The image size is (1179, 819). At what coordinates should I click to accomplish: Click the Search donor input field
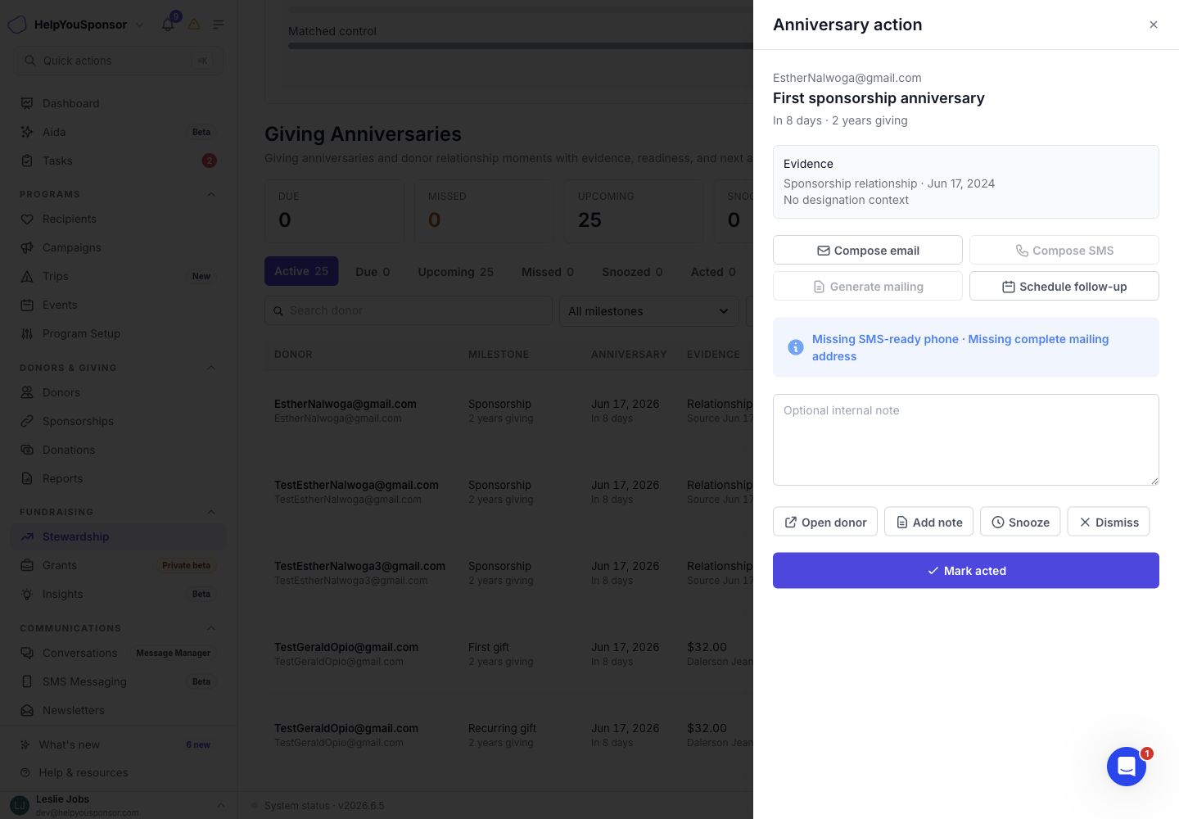[x=409, y=311]
